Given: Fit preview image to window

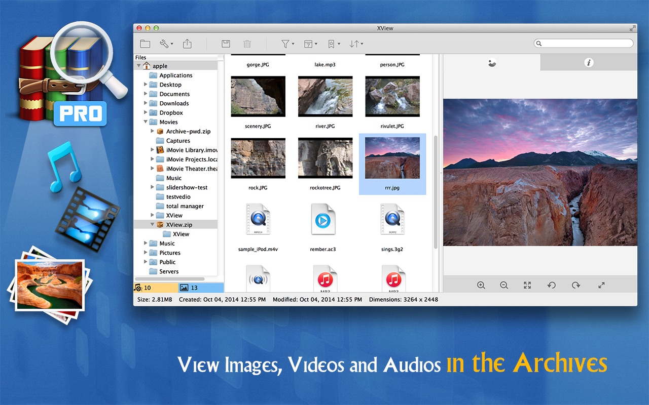Looking at the screenshot, I should coord(527,285).
